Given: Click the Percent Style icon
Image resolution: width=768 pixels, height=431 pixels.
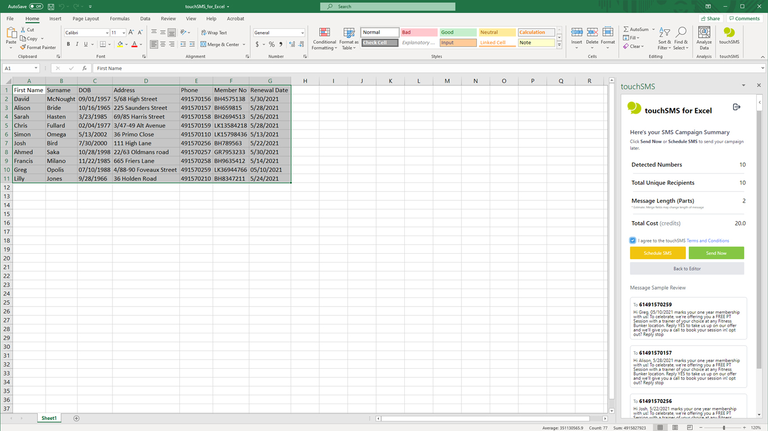Looking at the screenshot, I should [272, 44].
